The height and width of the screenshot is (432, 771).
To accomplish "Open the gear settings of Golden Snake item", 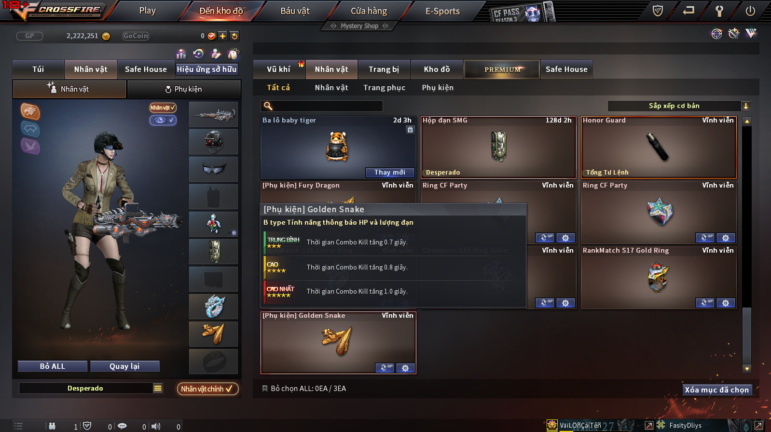I will click(x=405, y=368).
